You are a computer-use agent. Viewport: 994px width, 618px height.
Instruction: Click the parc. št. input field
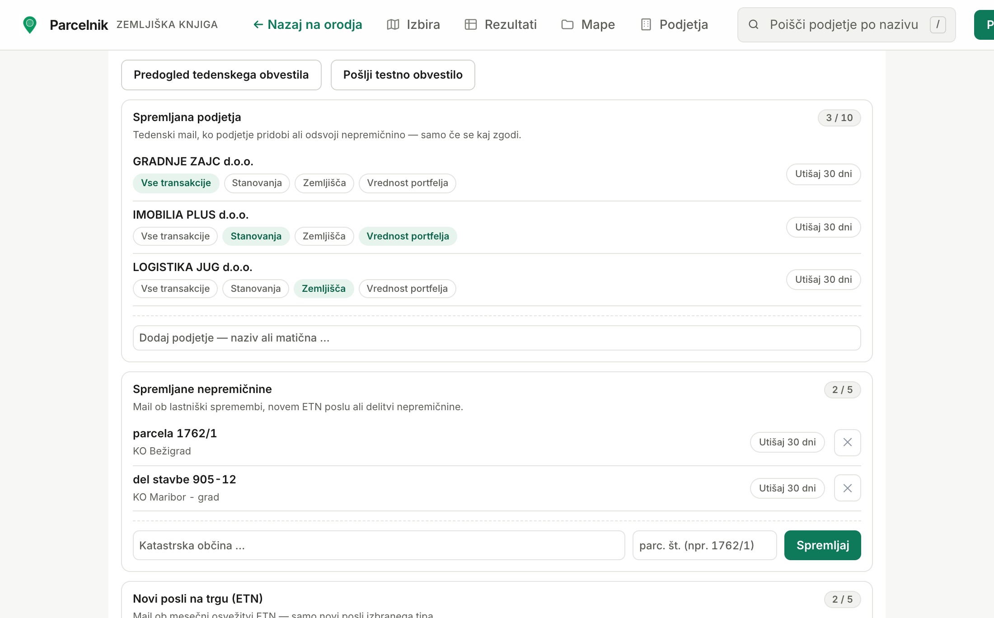(x=705, y=545)
